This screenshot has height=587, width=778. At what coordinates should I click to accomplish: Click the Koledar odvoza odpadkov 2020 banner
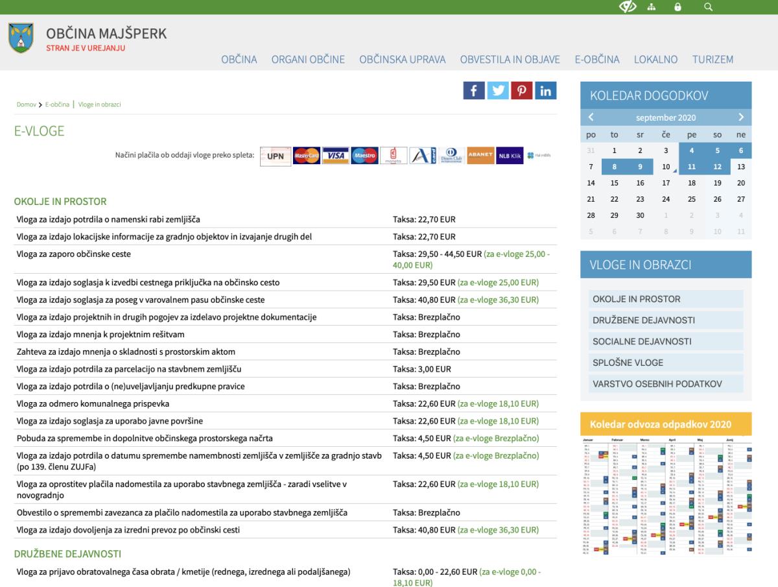click(666, 424)
